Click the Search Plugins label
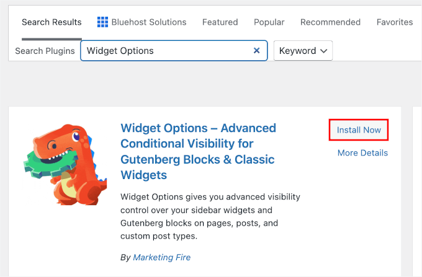This screenshot has width=422, height=277. (45, 51)
